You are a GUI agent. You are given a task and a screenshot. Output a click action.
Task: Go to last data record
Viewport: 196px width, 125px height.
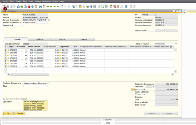[58, 6]
